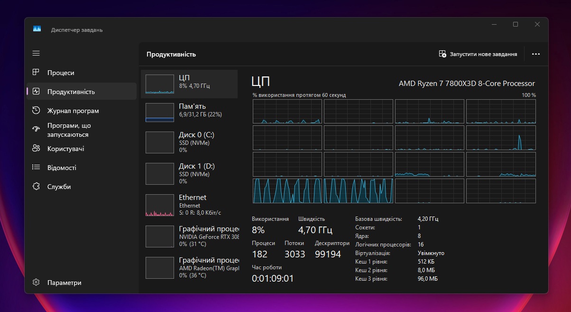
Task: Click the 3033 threads count
Action: pos(295,254)
